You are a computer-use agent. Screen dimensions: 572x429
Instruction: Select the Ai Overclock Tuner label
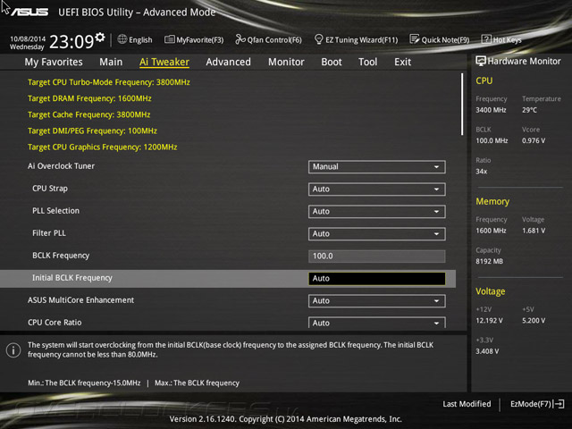(x=61, y=166)
